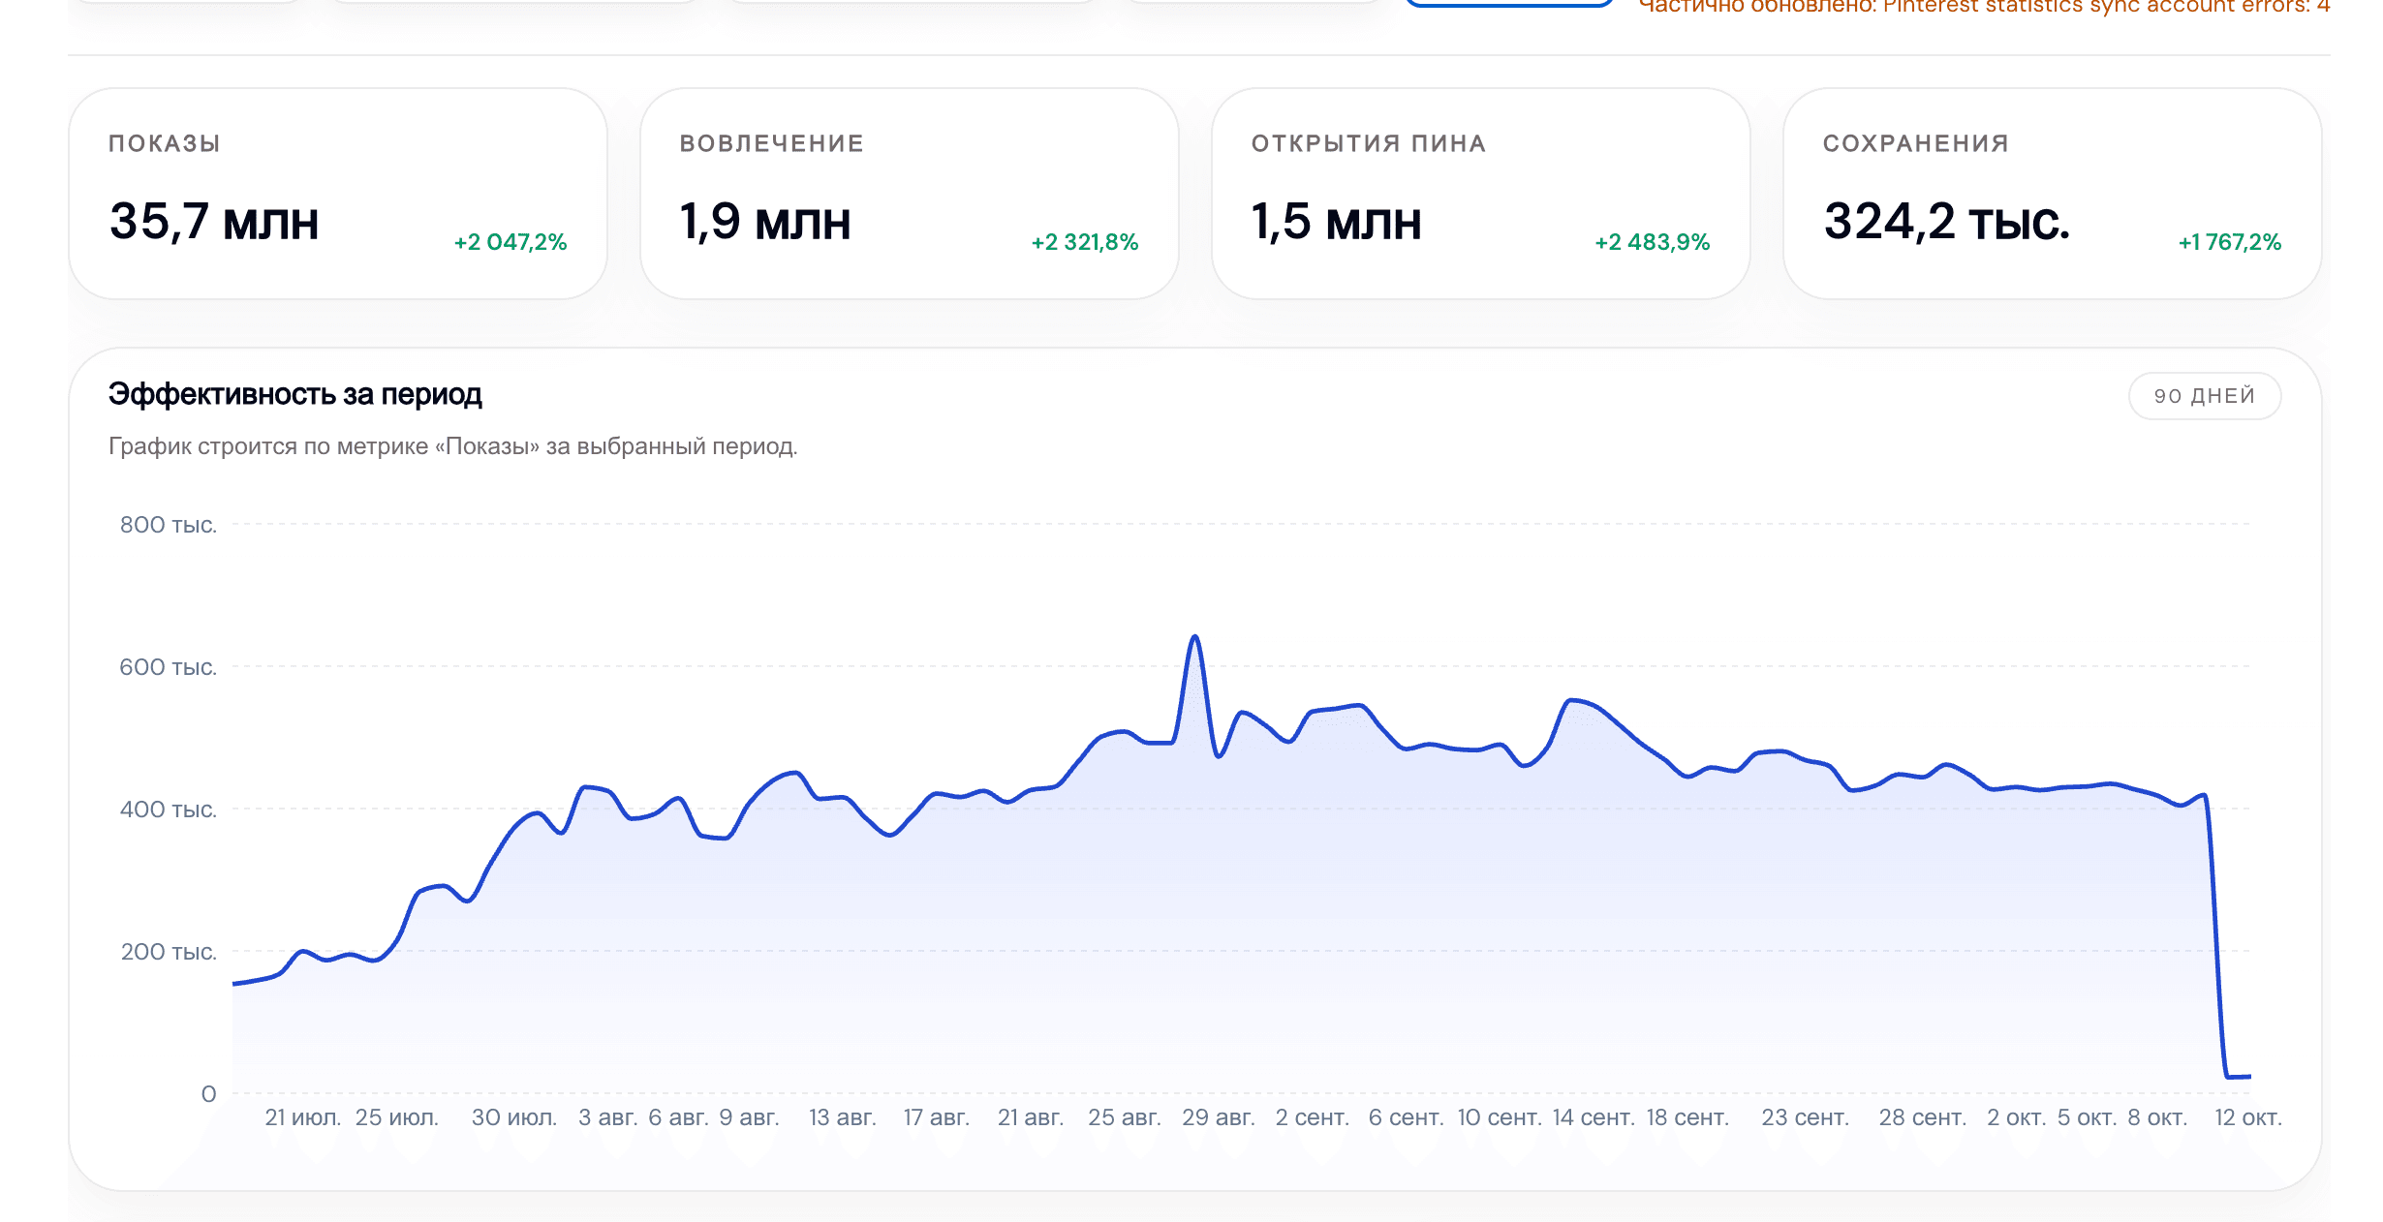
Task: Click the 35,7 млн impressions value
Action: pyautogui.click(x=214, y=222)
